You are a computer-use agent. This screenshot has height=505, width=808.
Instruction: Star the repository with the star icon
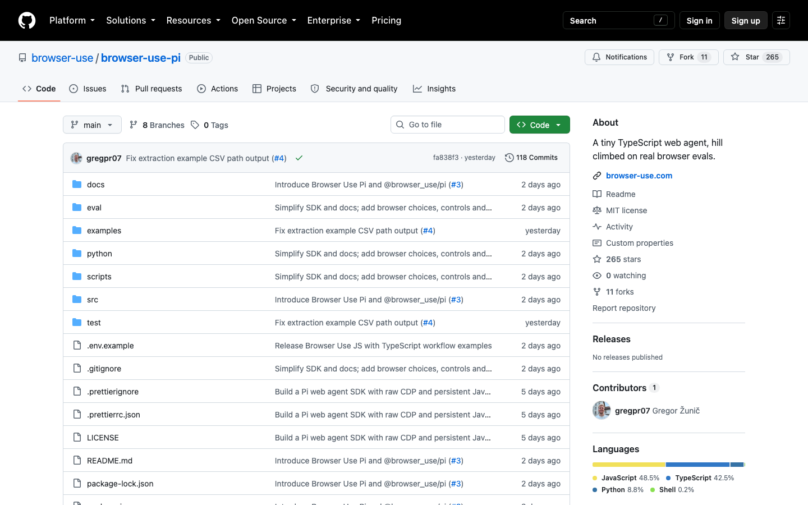[x=735, y=57]
